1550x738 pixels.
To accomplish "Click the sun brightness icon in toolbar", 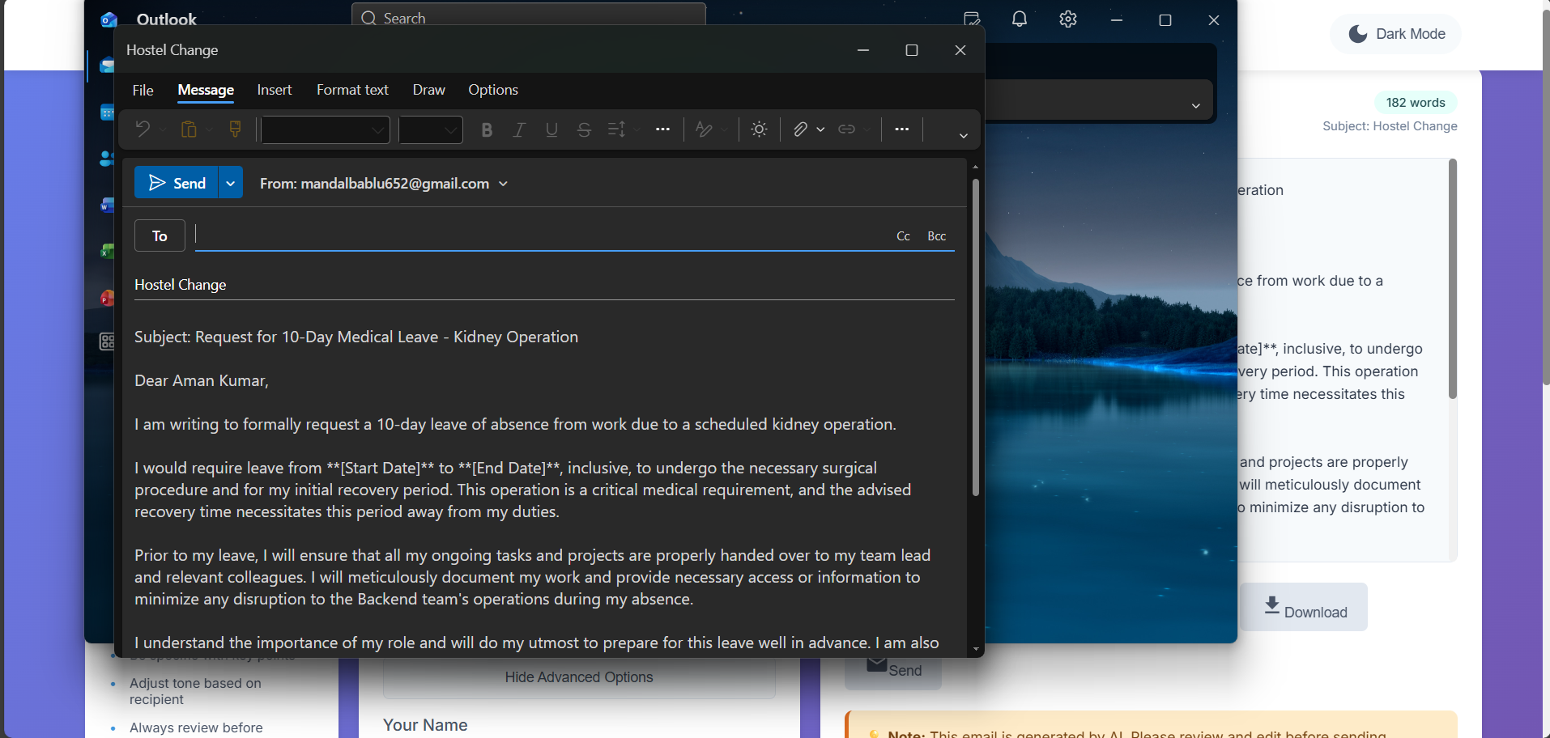I will [759, 129].
